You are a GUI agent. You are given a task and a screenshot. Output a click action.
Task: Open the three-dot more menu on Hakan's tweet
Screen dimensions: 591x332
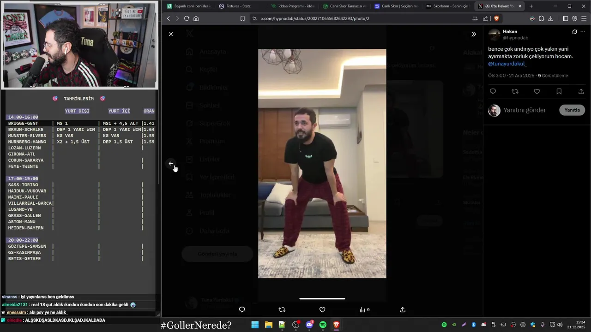coord(583,32)
